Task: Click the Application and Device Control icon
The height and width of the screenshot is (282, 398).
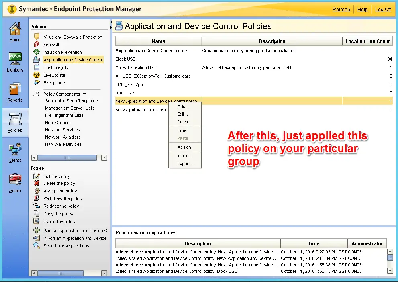Action: point(37,59)
